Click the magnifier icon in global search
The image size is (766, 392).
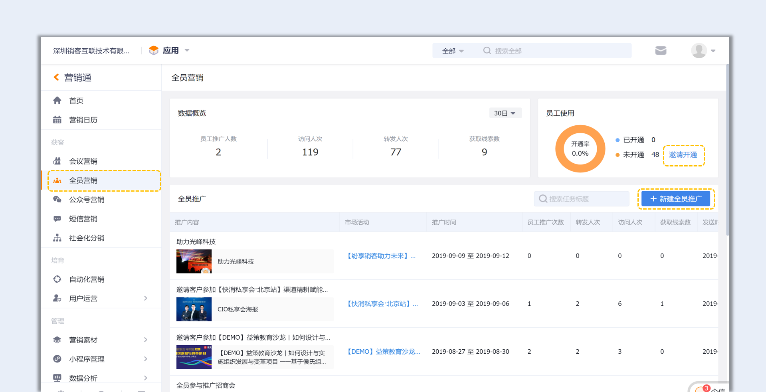[x=487, y=50]
